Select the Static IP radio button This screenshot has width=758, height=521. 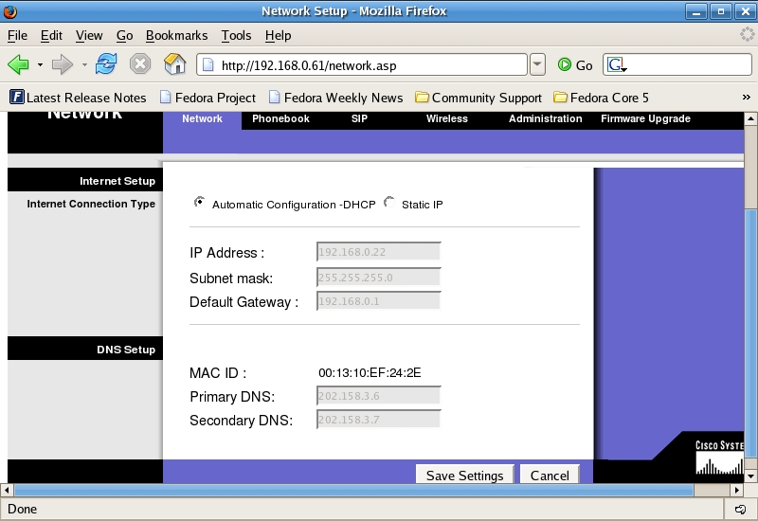[x=389, y=202]
